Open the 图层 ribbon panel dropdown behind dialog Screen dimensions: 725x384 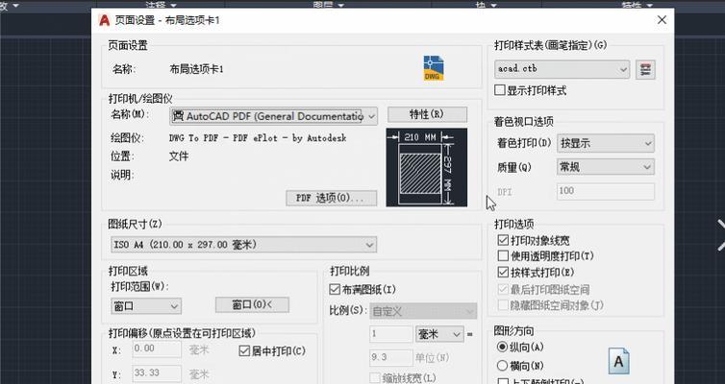328,5
